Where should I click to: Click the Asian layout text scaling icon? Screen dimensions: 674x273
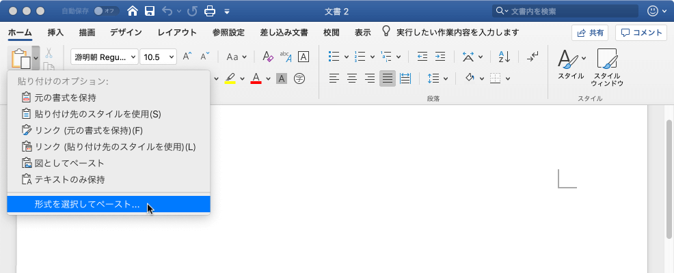[468, 57]
